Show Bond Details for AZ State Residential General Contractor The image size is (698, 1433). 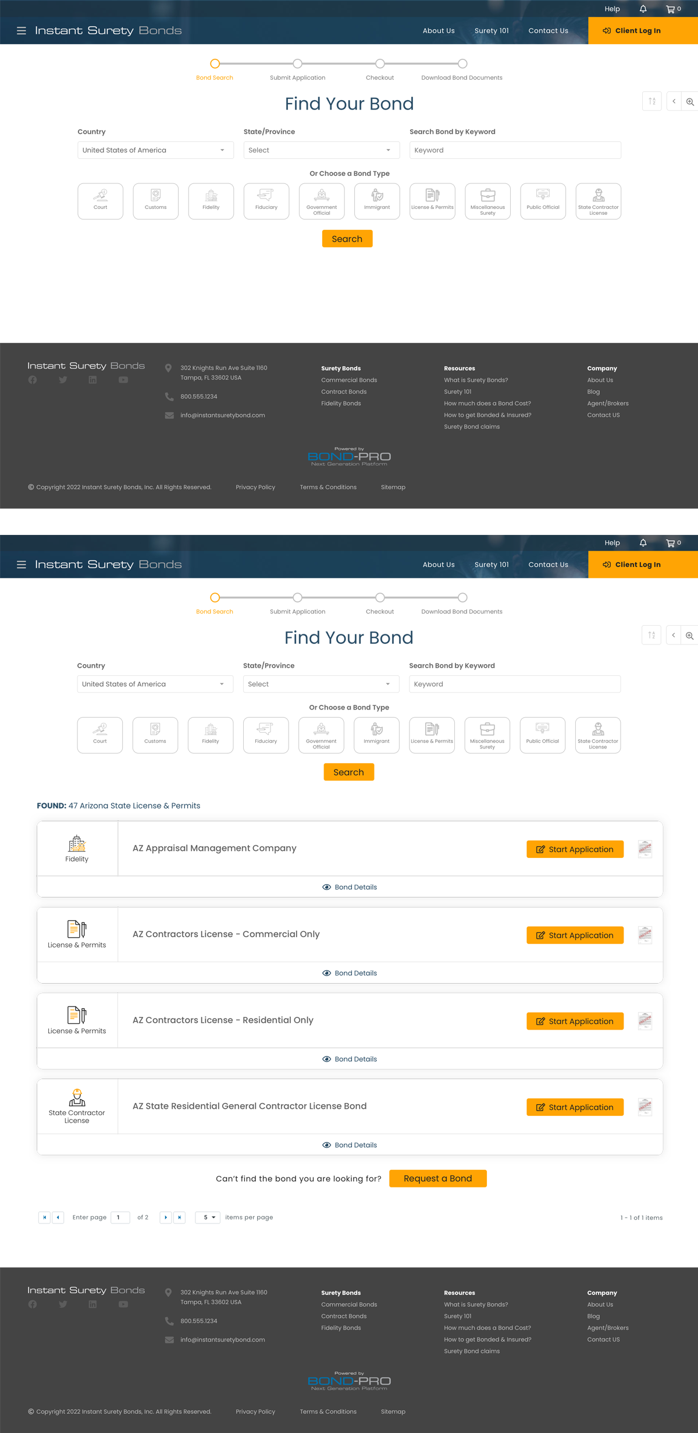(350, 1145)
